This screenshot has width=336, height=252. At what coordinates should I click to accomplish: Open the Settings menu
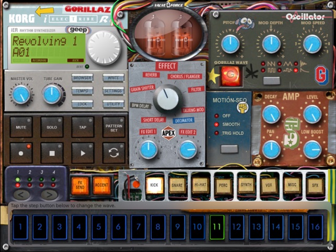(x=113, y=91)
